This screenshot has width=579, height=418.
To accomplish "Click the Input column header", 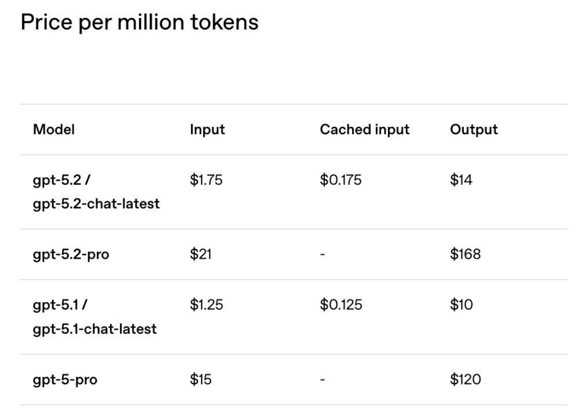I will click(207, 129).
